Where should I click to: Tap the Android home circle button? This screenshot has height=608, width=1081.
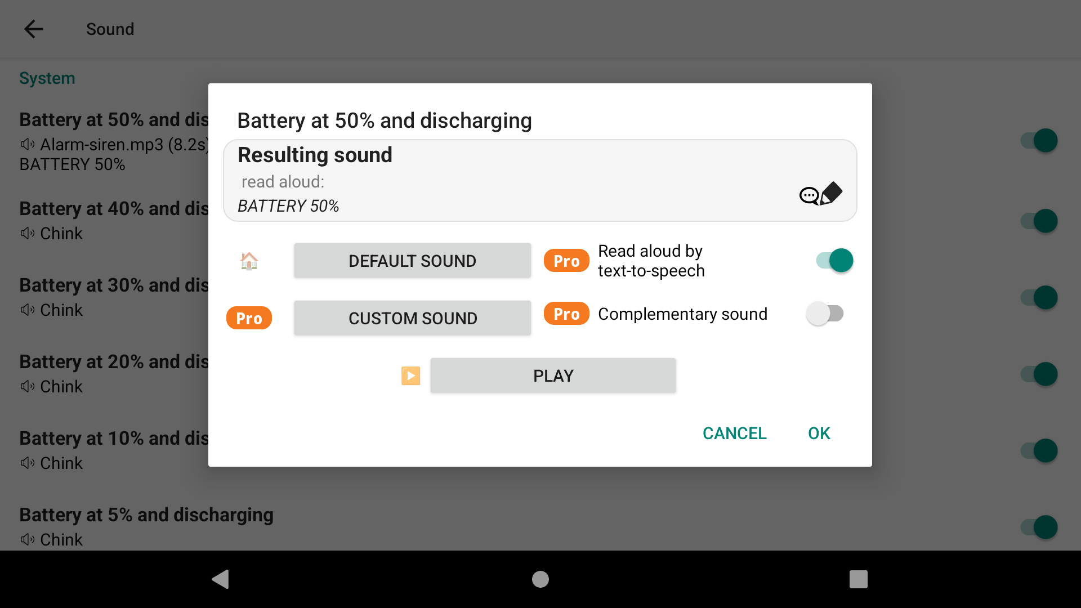click(540, 579)
